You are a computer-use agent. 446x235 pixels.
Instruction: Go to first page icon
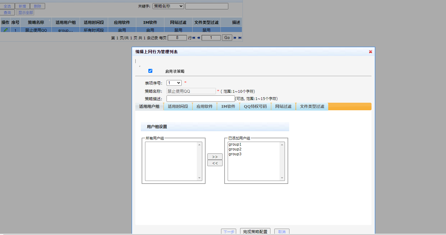(194, 38)
